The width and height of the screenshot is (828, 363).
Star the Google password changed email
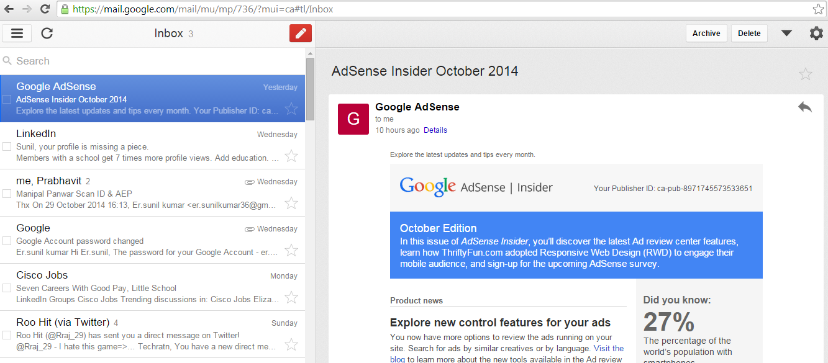[291, 250]
